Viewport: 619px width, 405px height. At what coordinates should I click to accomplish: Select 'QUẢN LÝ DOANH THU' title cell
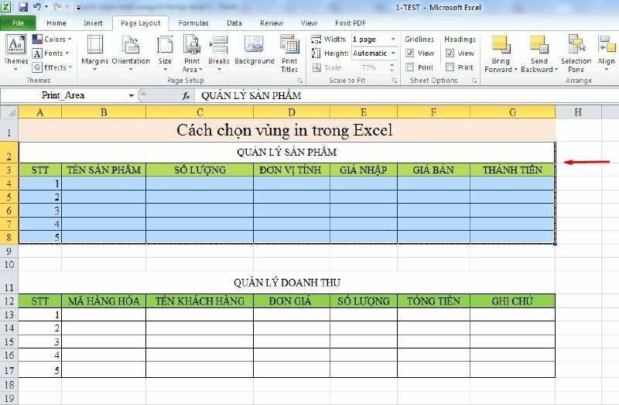[x=286, y=283]
